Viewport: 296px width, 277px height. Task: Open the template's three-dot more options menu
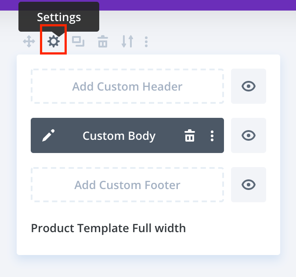coord(146,42)
